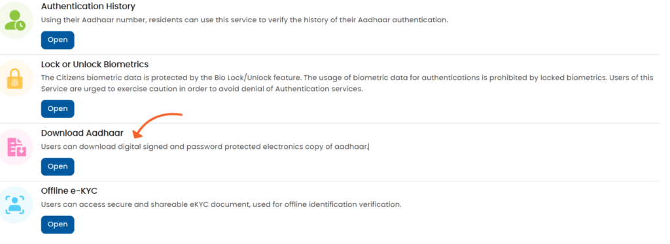This screenshot has height=244, width=670.
Task: Click the blue Offline e-KYC face-scan icon
Action: (x=15, y=206)
